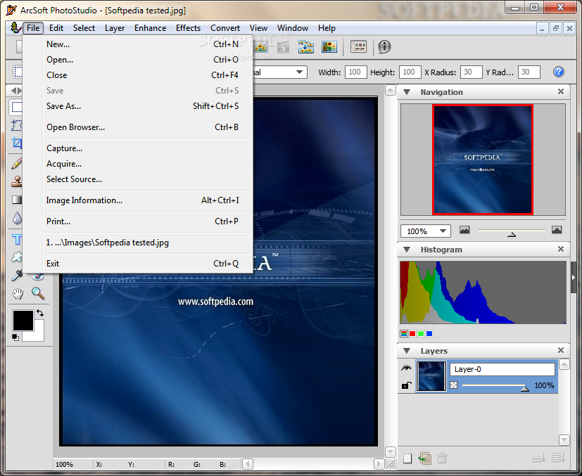Swap foreground and background colors

(40, 313)
